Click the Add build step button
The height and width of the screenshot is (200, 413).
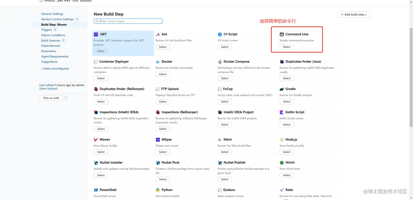click(x=354, y=14)
